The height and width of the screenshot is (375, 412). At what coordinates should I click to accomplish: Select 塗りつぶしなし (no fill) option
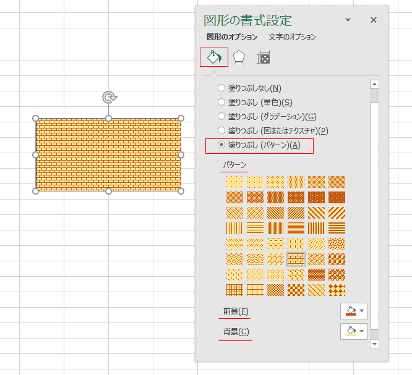coord(221,88)
